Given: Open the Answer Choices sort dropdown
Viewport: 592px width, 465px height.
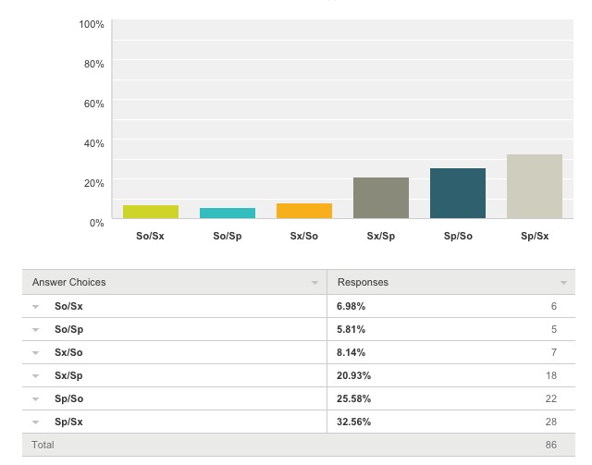Looking at the screenshot, I should [314, 283].
